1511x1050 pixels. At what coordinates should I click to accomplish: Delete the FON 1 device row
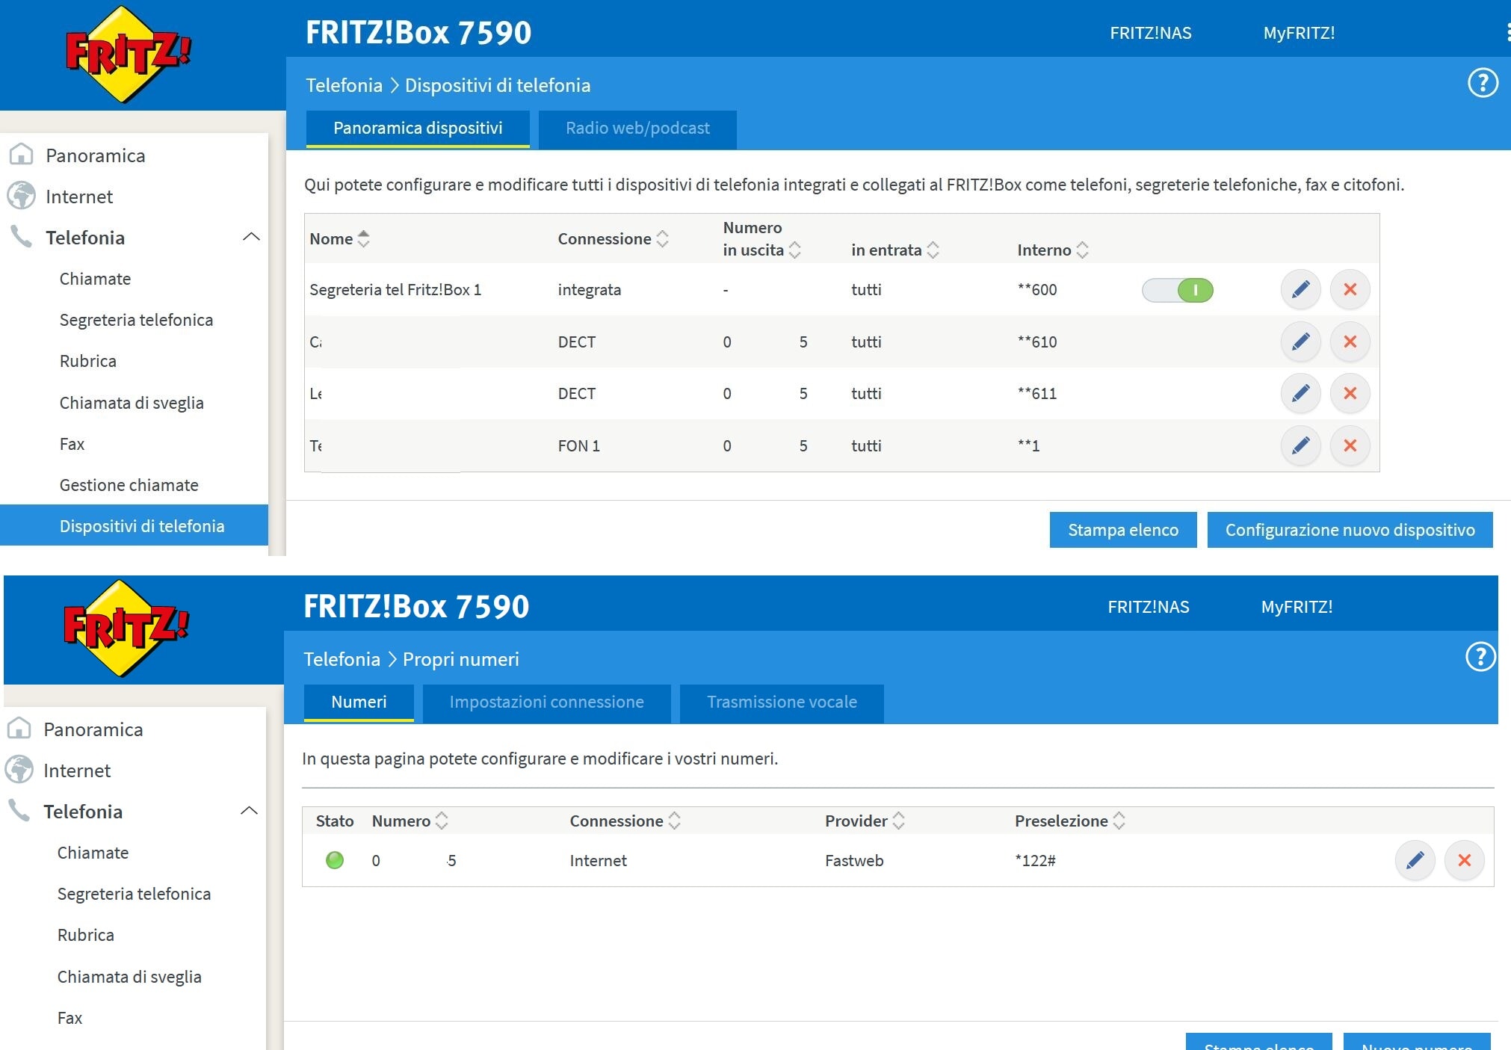click(1350, 445)
